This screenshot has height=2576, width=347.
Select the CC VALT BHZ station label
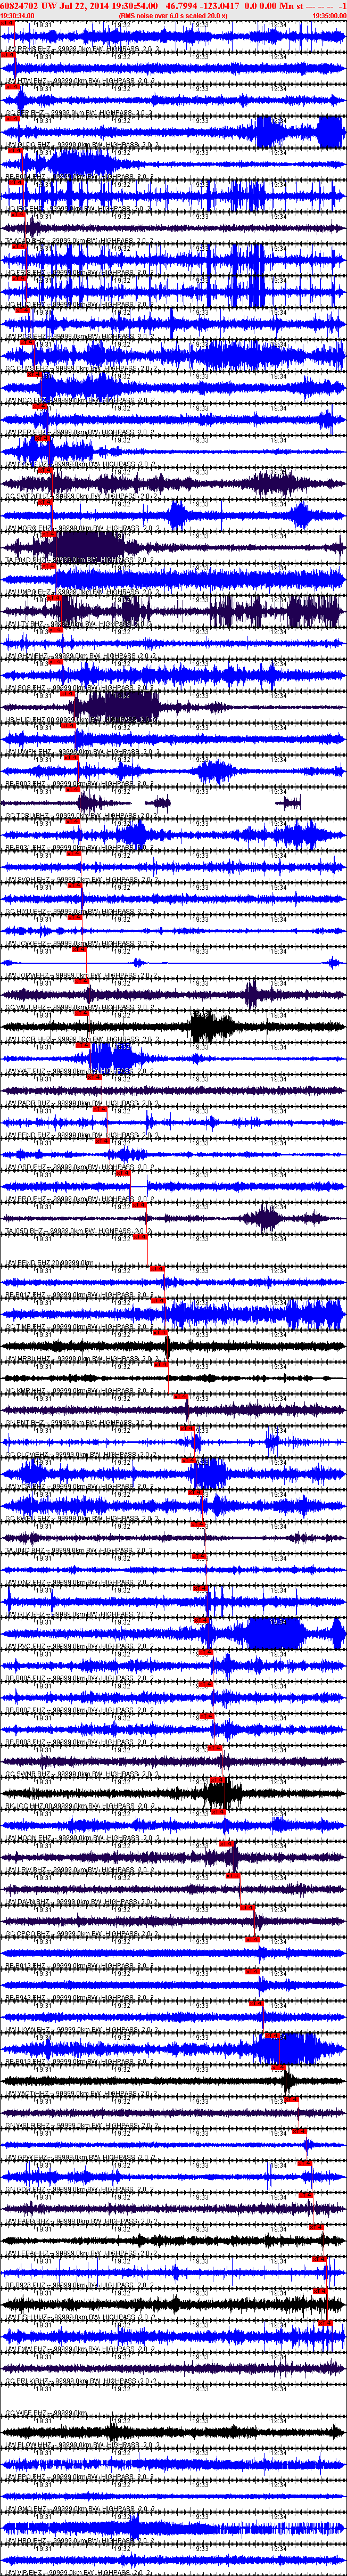[82, 1008]
